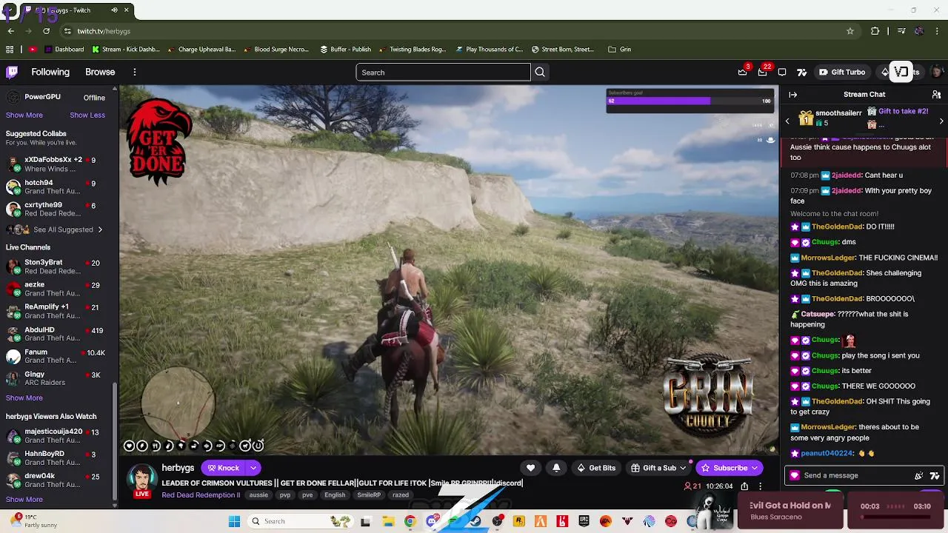
Task: Click the SmileRP stream tag
Action: (x=369, y=495)
